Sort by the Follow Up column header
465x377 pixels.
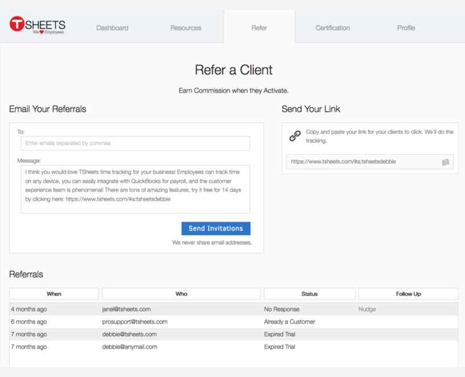click(408, 294)
